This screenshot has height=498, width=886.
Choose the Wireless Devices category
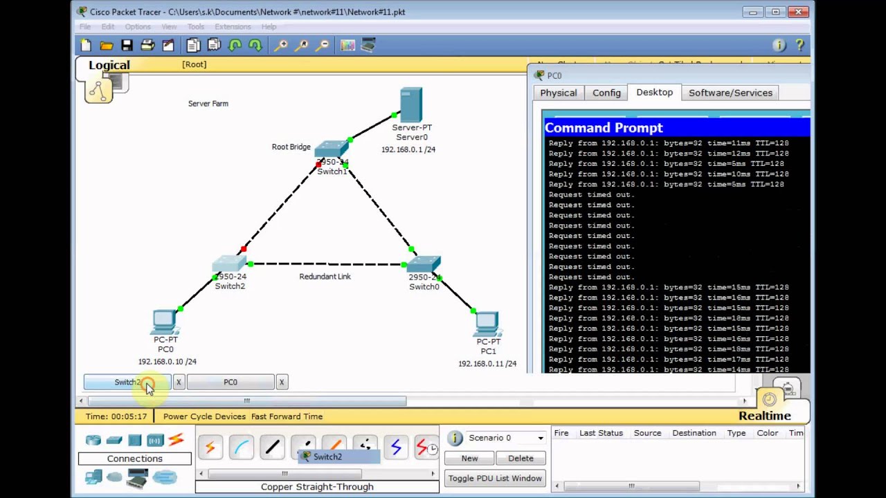[x=155, y=440]
